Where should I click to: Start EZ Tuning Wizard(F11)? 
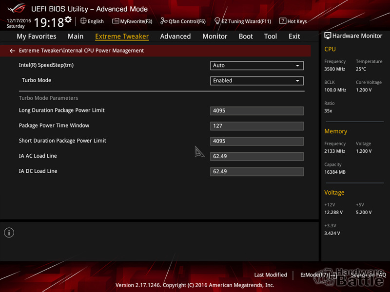(247, 21)
